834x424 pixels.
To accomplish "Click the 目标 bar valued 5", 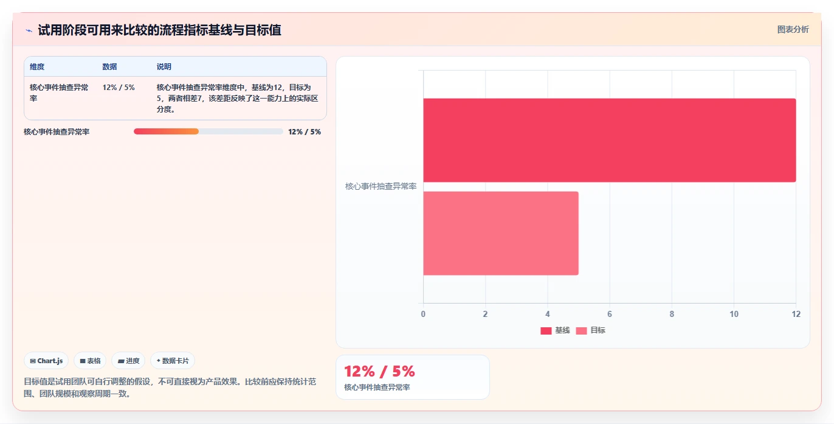I will (501, 234).
